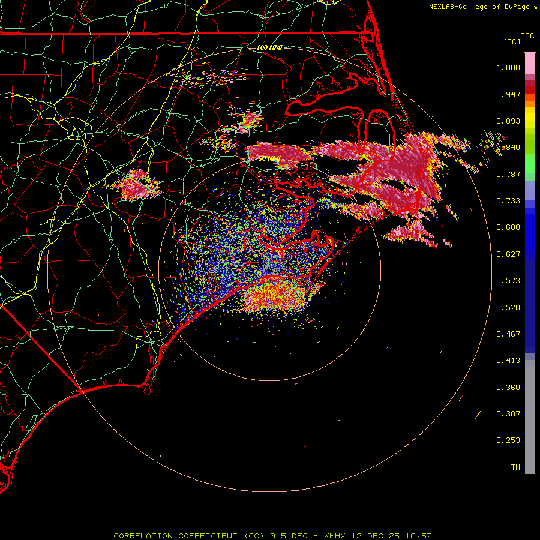Click the 0.520 scale value
540x540 pixels.
click(x=508, y=308)
